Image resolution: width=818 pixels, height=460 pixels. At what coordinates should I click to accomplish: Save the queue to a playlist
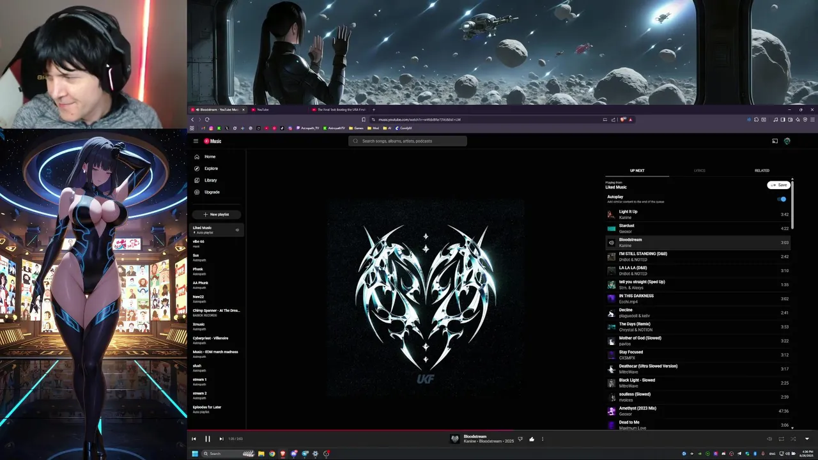(x=778, y=185)
